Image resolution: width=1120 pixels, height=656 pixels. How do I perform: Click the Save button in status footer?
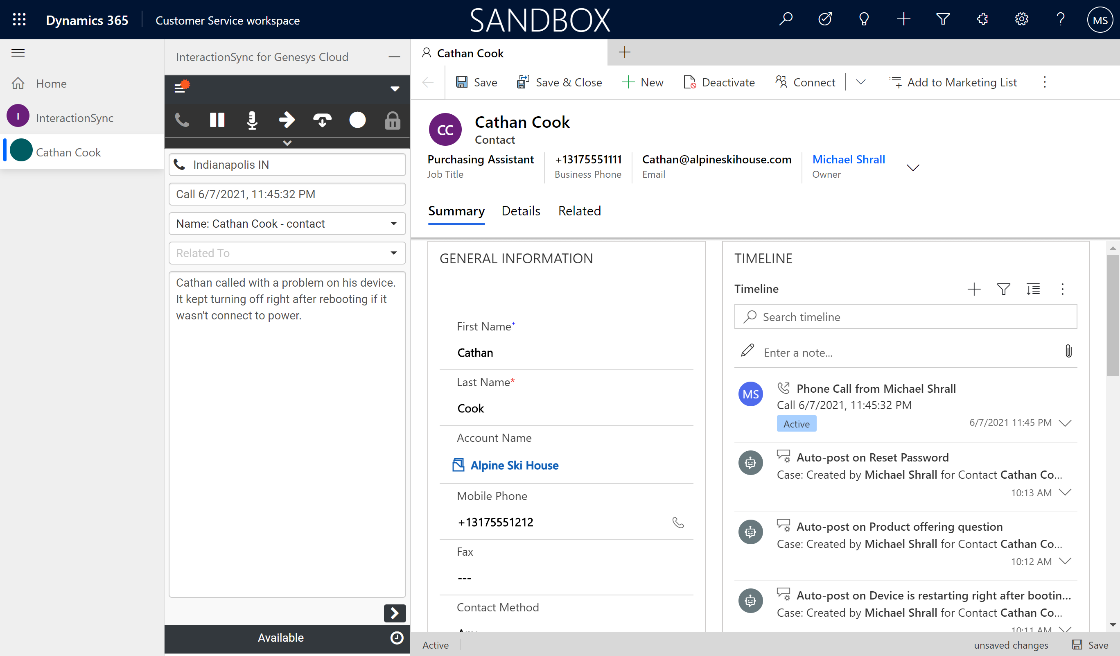[1090, 645]
